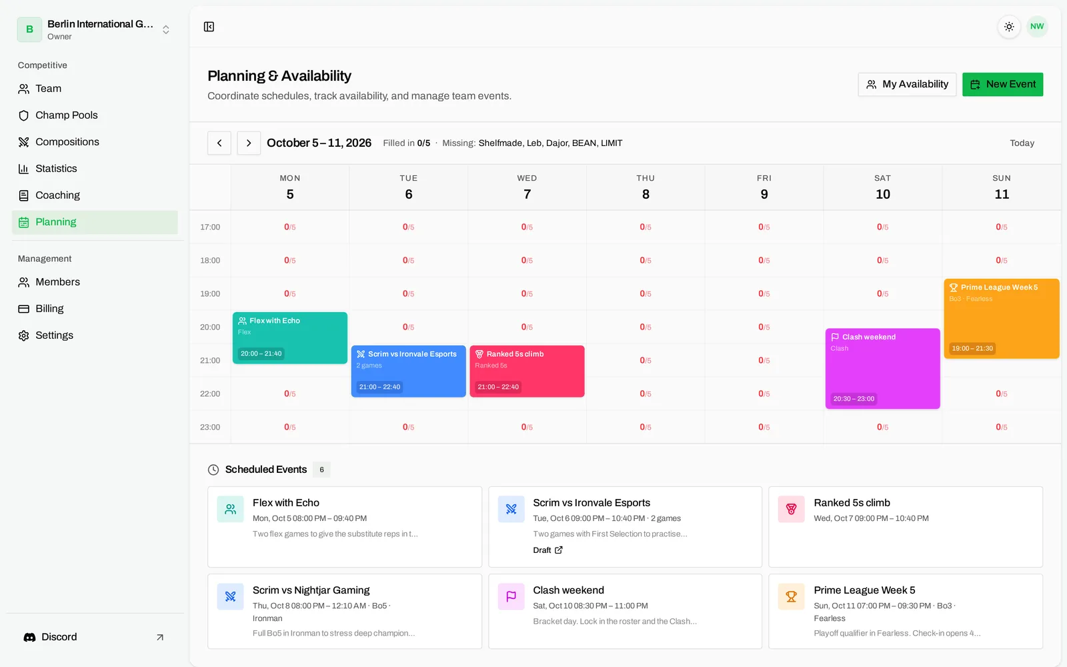Click My Availability button
This screenshot has width=1067, height=667.
907,84
